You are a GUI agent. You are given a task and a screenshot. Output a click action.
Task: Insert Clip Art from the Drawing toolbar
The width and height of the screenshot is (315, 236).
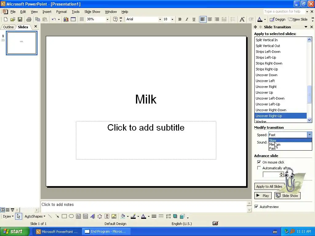click(107, 216)
